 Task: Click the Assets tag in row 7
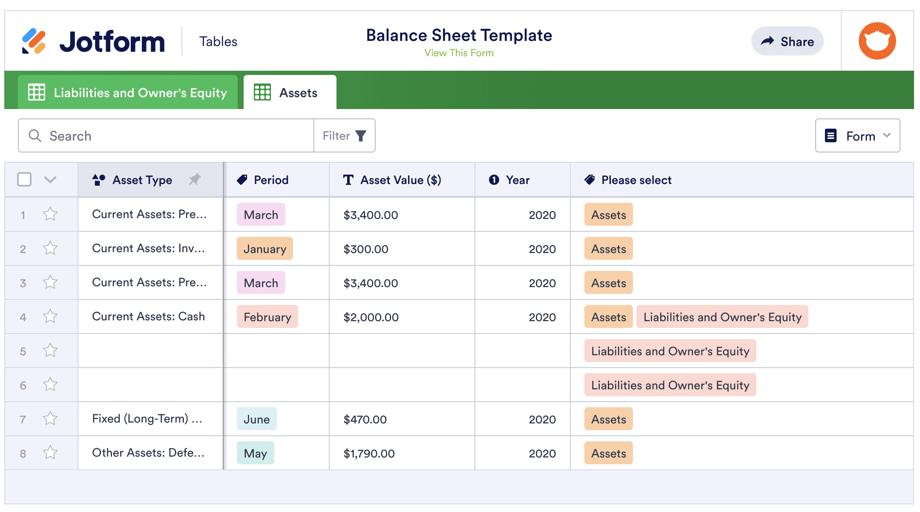[608, 419]
